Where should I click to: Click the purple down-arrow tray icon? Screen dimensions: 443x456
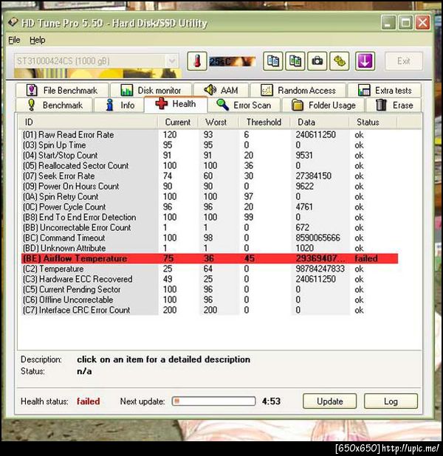[365, 61]
